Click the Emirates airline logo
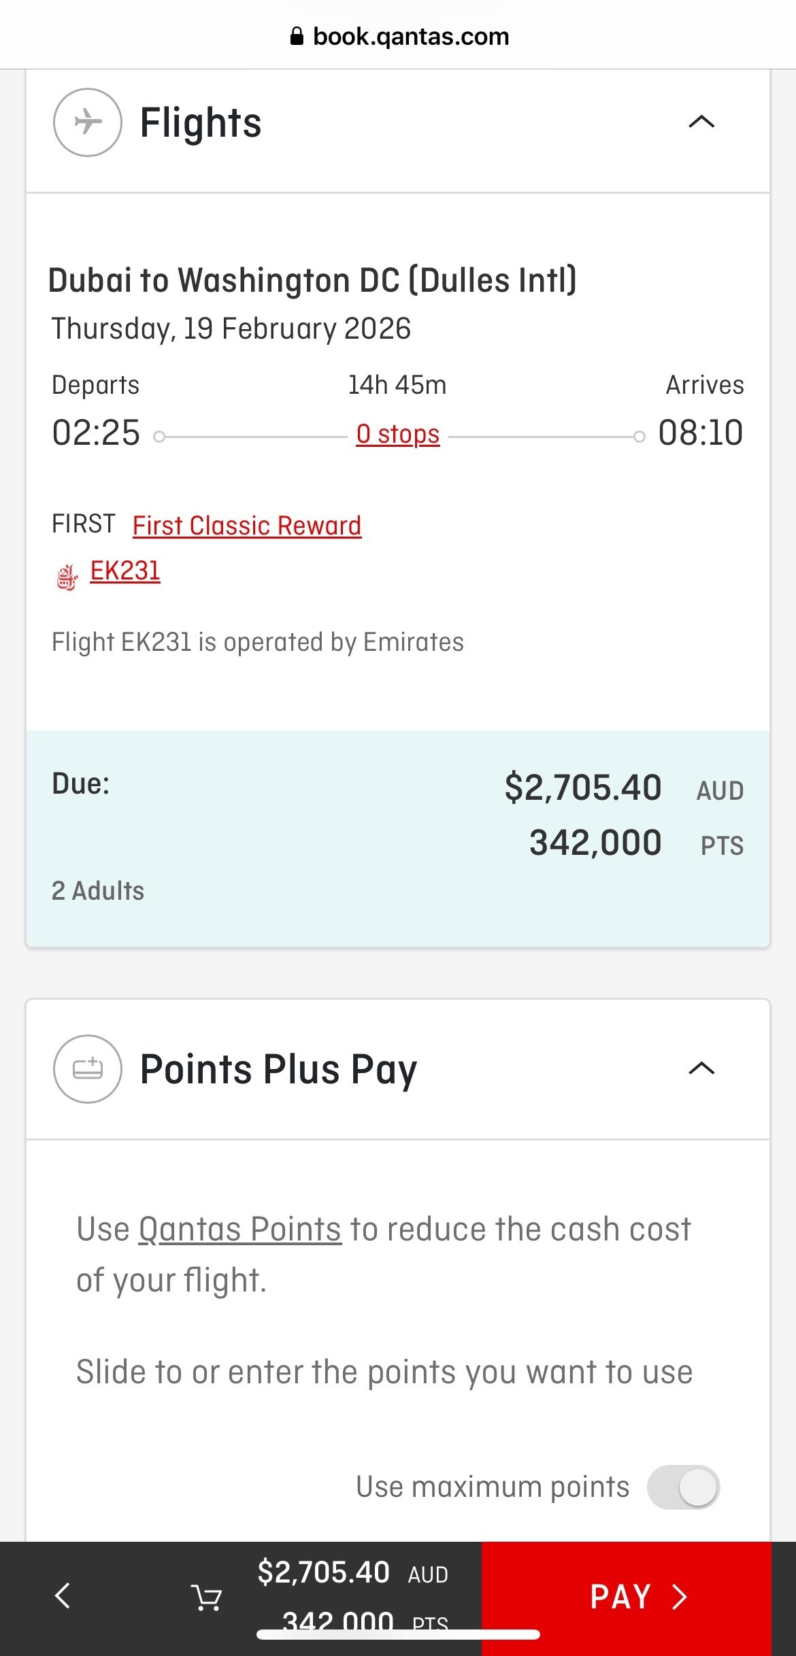The width and height of the screenshot is (796, 1656). click(x=67, y=577)
